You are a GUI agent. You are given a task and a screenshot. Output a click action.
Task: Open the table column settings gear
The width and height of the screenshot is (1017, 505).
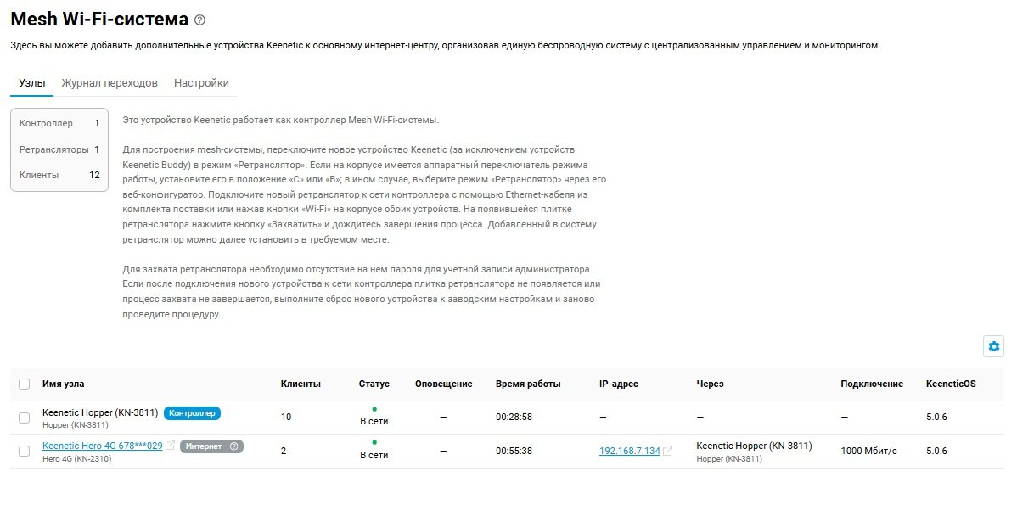point(994,346)
